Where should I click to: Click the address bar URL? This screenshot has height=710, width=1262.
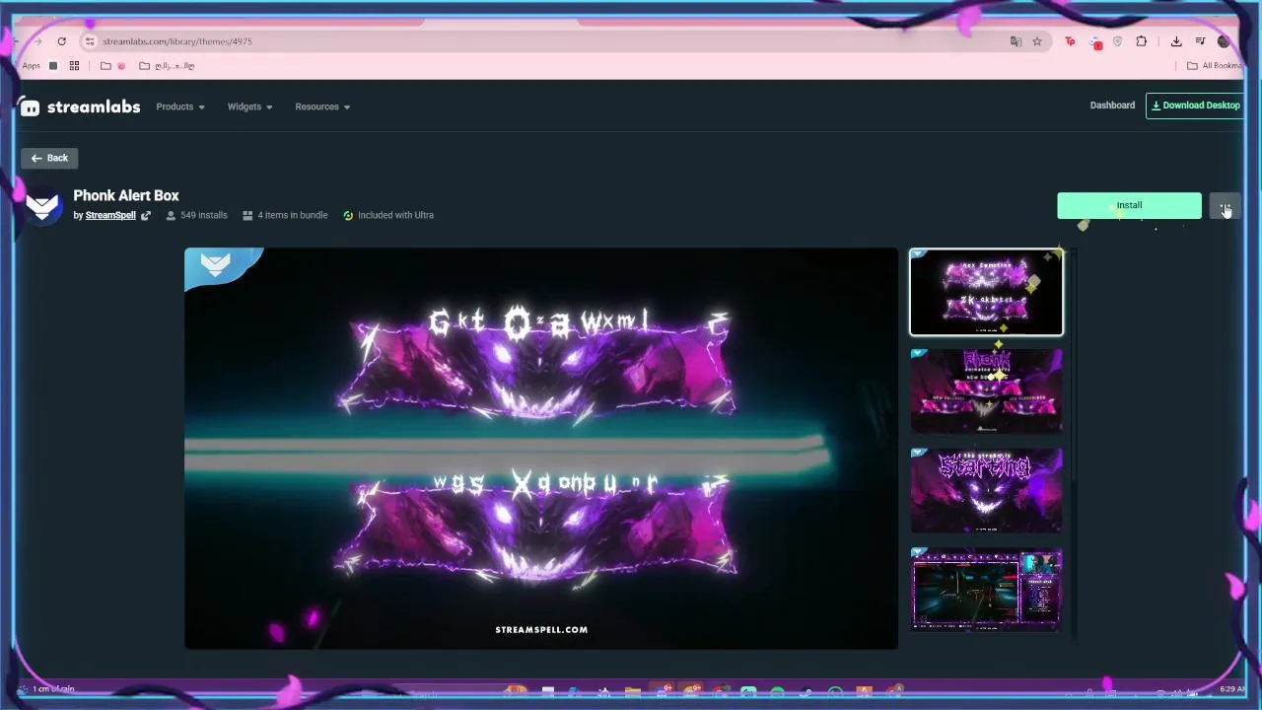(x=177, y=41)
